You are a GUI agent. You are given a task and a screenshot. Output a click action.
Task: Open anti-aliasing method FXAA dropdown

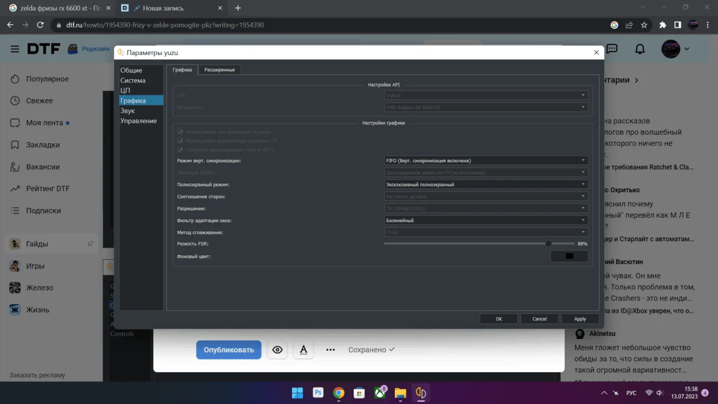coord(486,232)
